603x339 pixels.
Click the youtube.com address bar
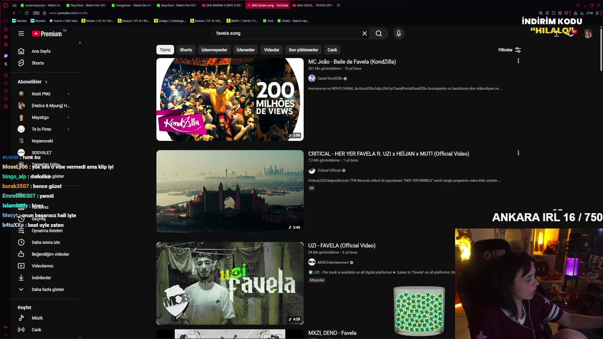pyautogui.click(x=69, y=13)
